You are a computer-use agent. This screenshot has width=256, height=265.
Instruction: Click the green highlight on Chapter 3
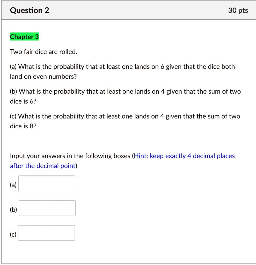point(24,37)
